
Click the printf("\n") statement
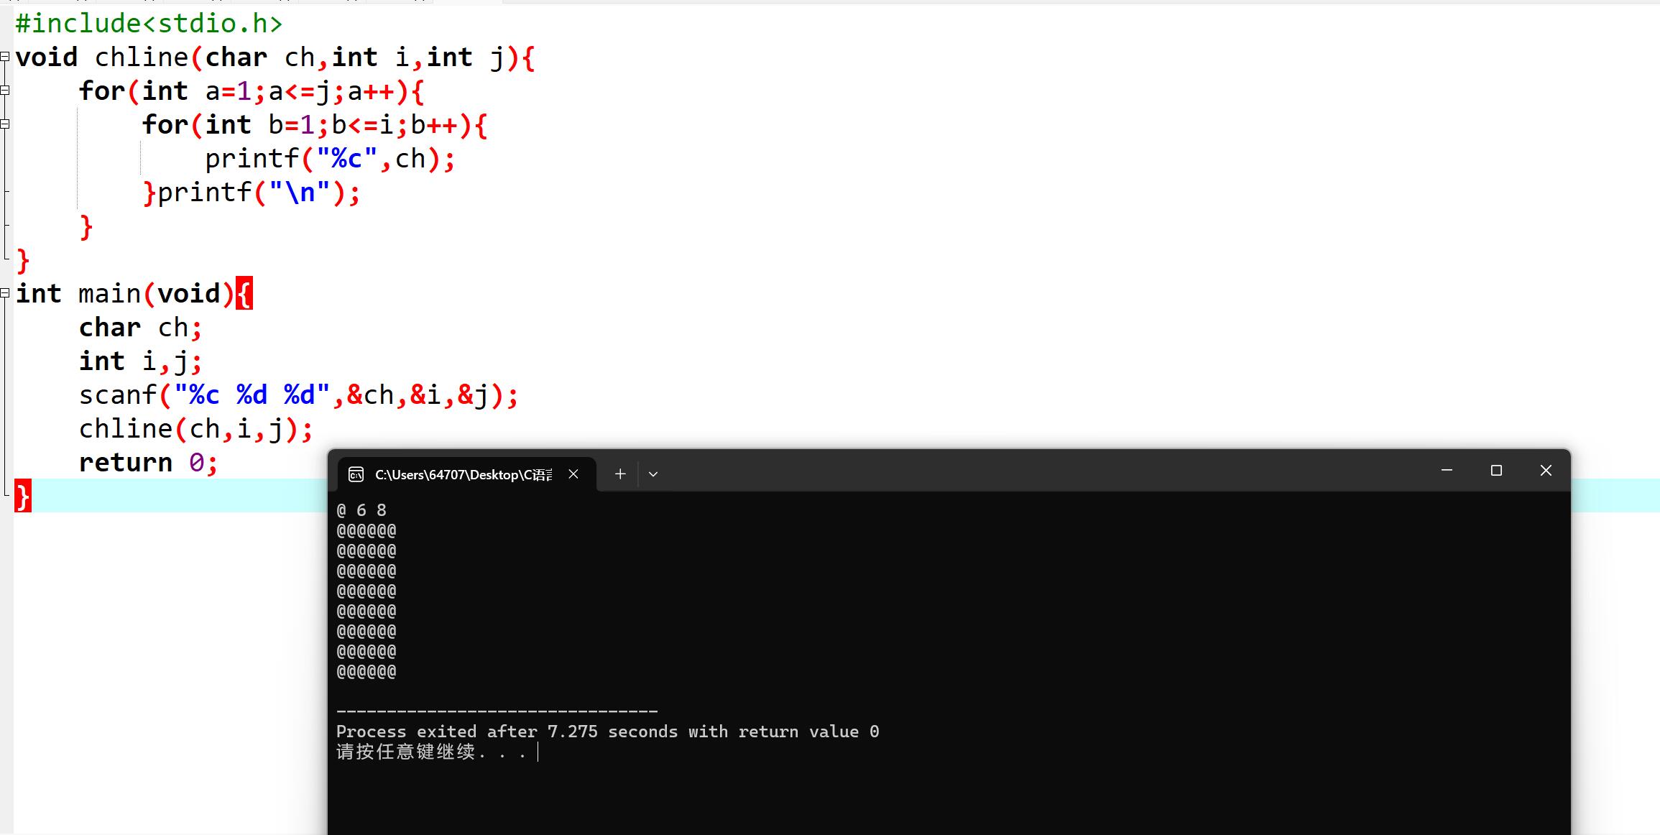tap(252, 191)
